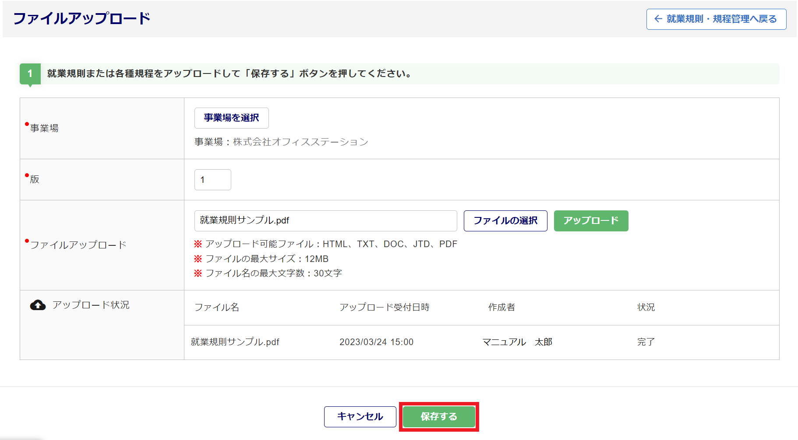Click the アップロード受付日時 column header
This screenshot has width=798, height=440.
[384, 307]
